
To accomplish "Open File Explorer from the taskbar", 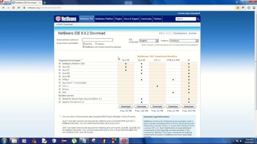I will tap(14, 141).
